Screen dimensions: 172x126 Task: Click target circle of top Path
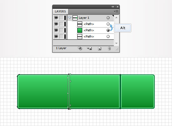point(108,24)
